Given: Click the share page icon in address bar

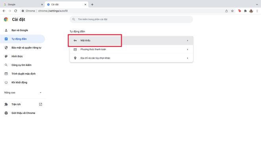Looking at the screenshot, I should click(x=226, y=11).
